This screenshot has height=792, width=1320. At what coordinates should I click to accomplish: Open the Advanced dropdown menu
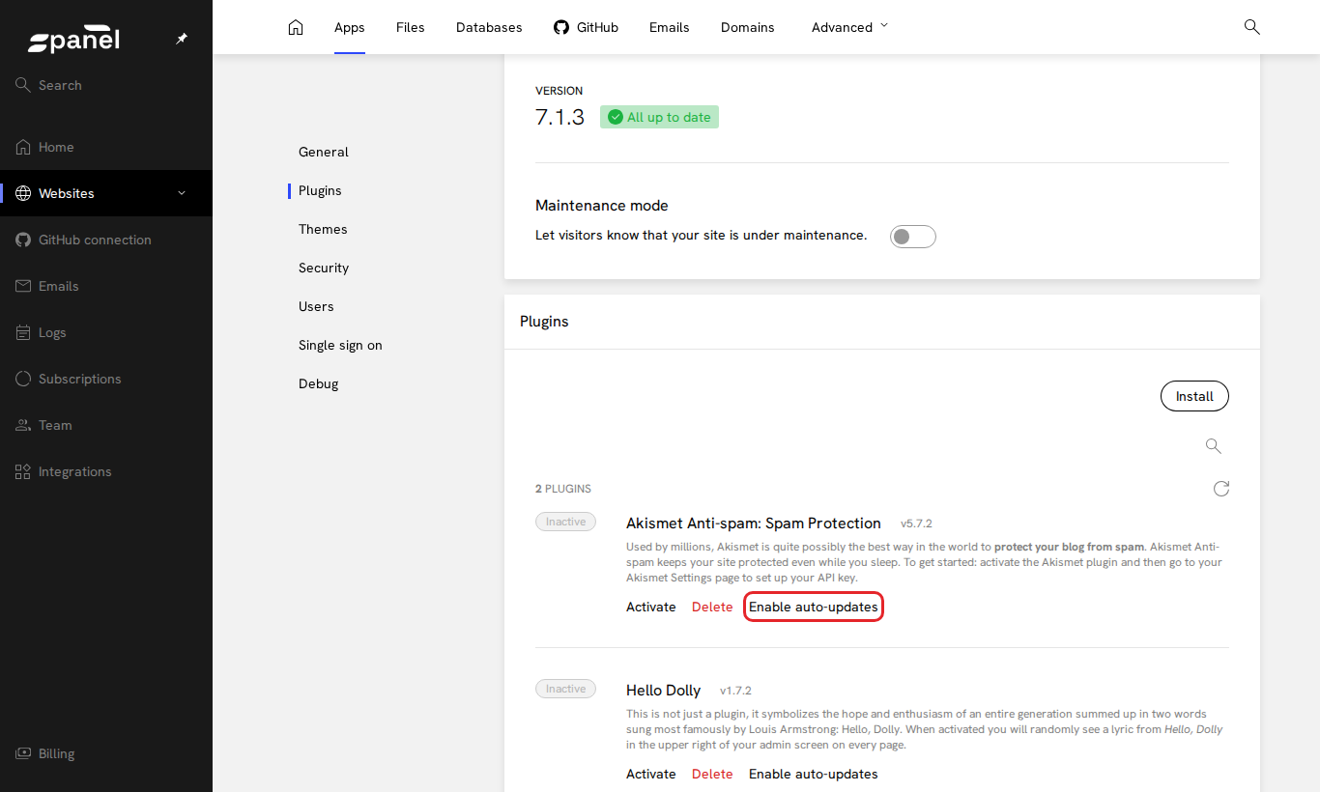click(x=849, y=27)
